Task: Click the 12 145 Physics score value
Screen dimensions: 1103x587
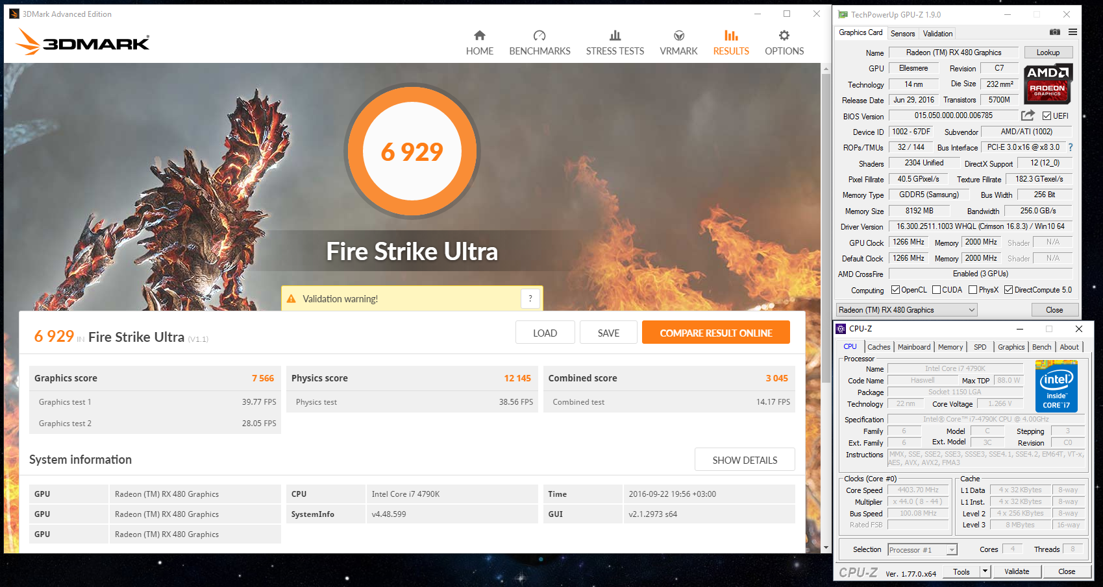Action: (x=517, y=378)
